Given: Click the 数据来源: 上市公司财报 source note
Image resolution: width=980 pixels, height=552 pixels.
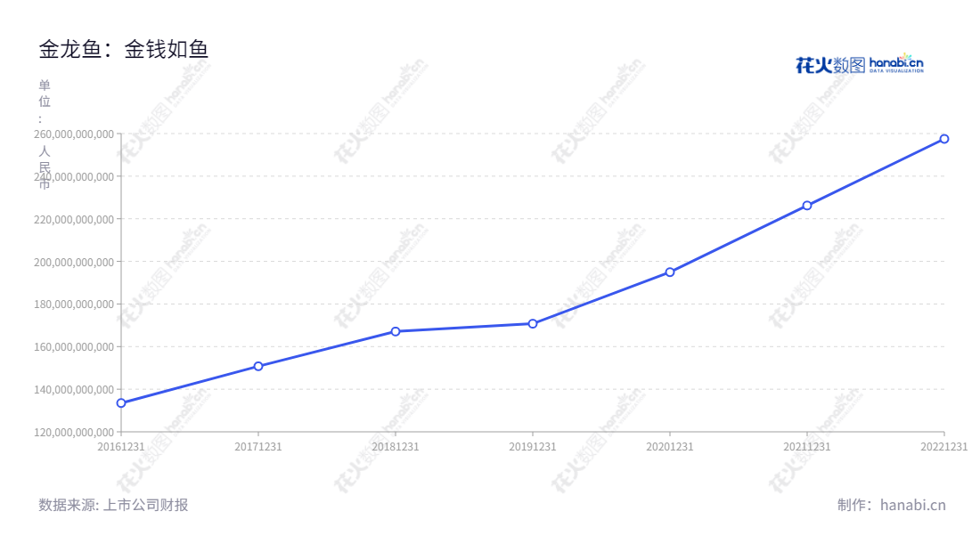Looking at the screenshot, I should point(113,505).
